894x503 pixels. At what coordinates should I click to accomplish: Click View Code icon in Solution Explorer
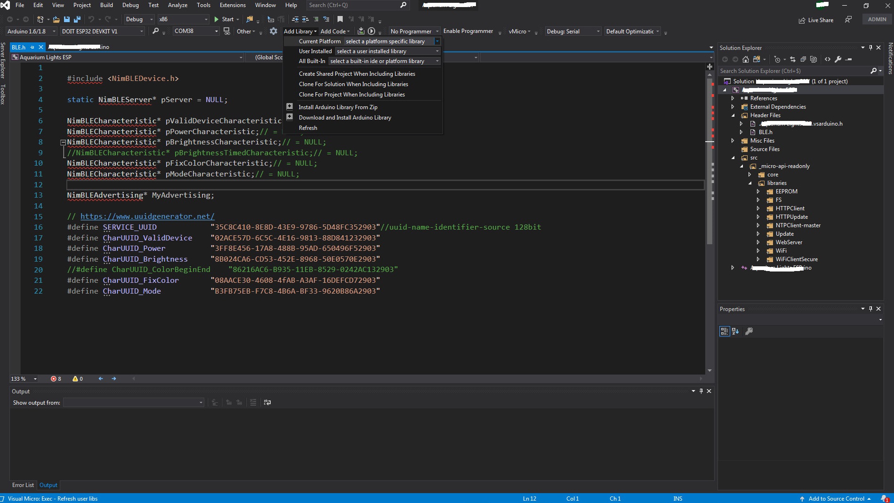828,59
